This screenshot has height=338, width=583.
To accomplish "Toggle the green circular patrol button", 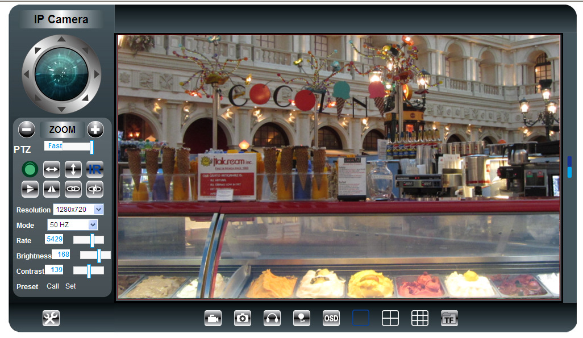I will 30,169.
